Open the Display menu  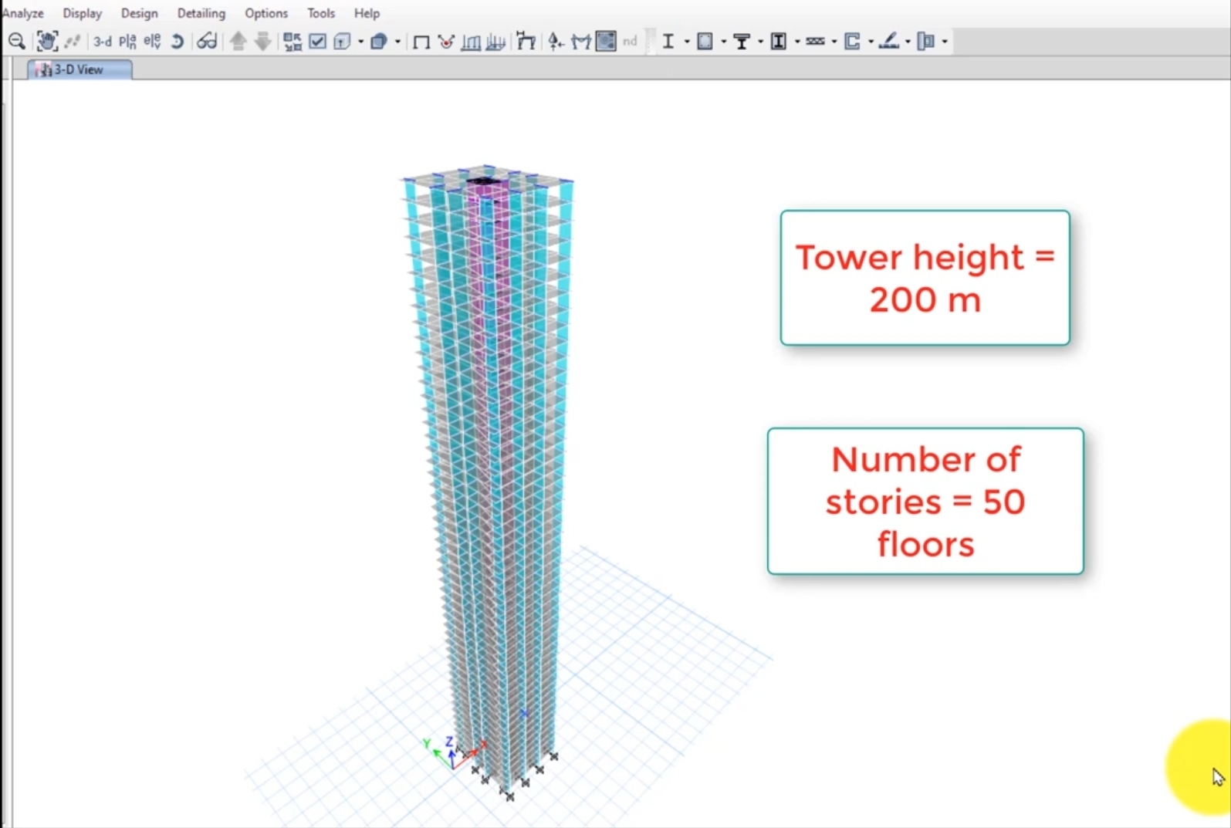(83, 13)
